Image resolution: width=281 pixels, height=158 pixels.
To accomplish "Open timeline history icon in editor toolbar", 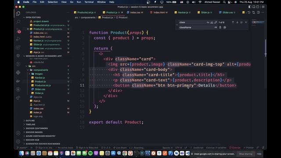I will coord(249,12).
